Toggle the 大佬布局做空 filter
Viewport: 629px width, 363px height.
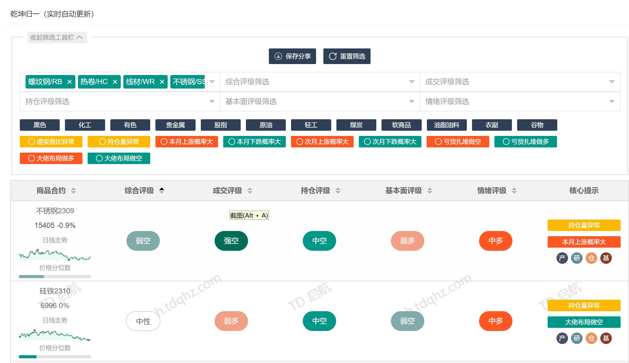(x=119, y=158)
